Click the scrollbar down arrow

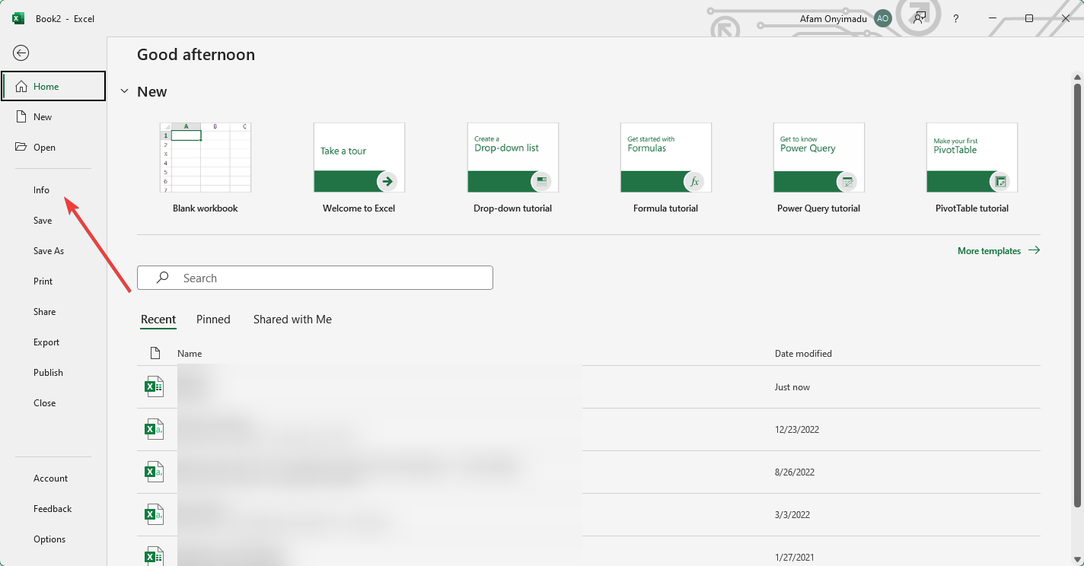1077,559
